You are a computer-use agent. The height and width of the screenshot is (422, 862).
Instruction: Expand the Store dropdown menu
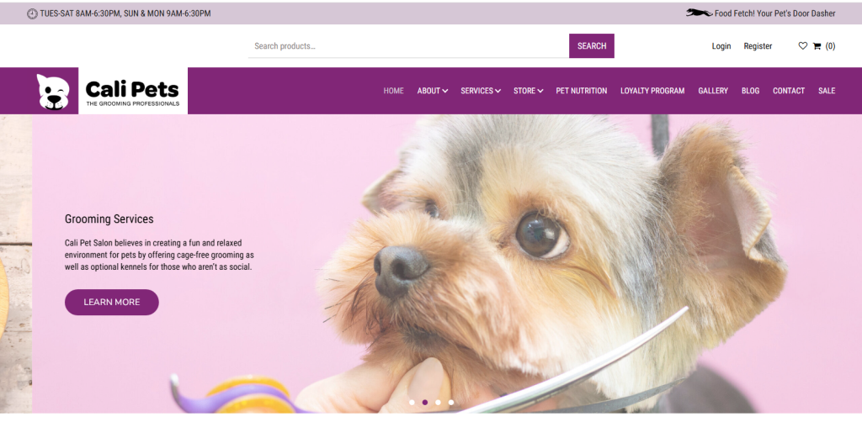click(x=529, y=91)
